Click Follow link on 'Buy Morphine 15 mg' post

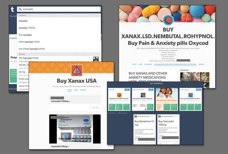[x=151, y=117]
